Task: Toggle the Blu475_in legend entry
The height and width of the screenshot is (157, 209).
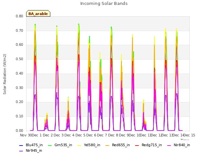Action: [x=31, y=145]
